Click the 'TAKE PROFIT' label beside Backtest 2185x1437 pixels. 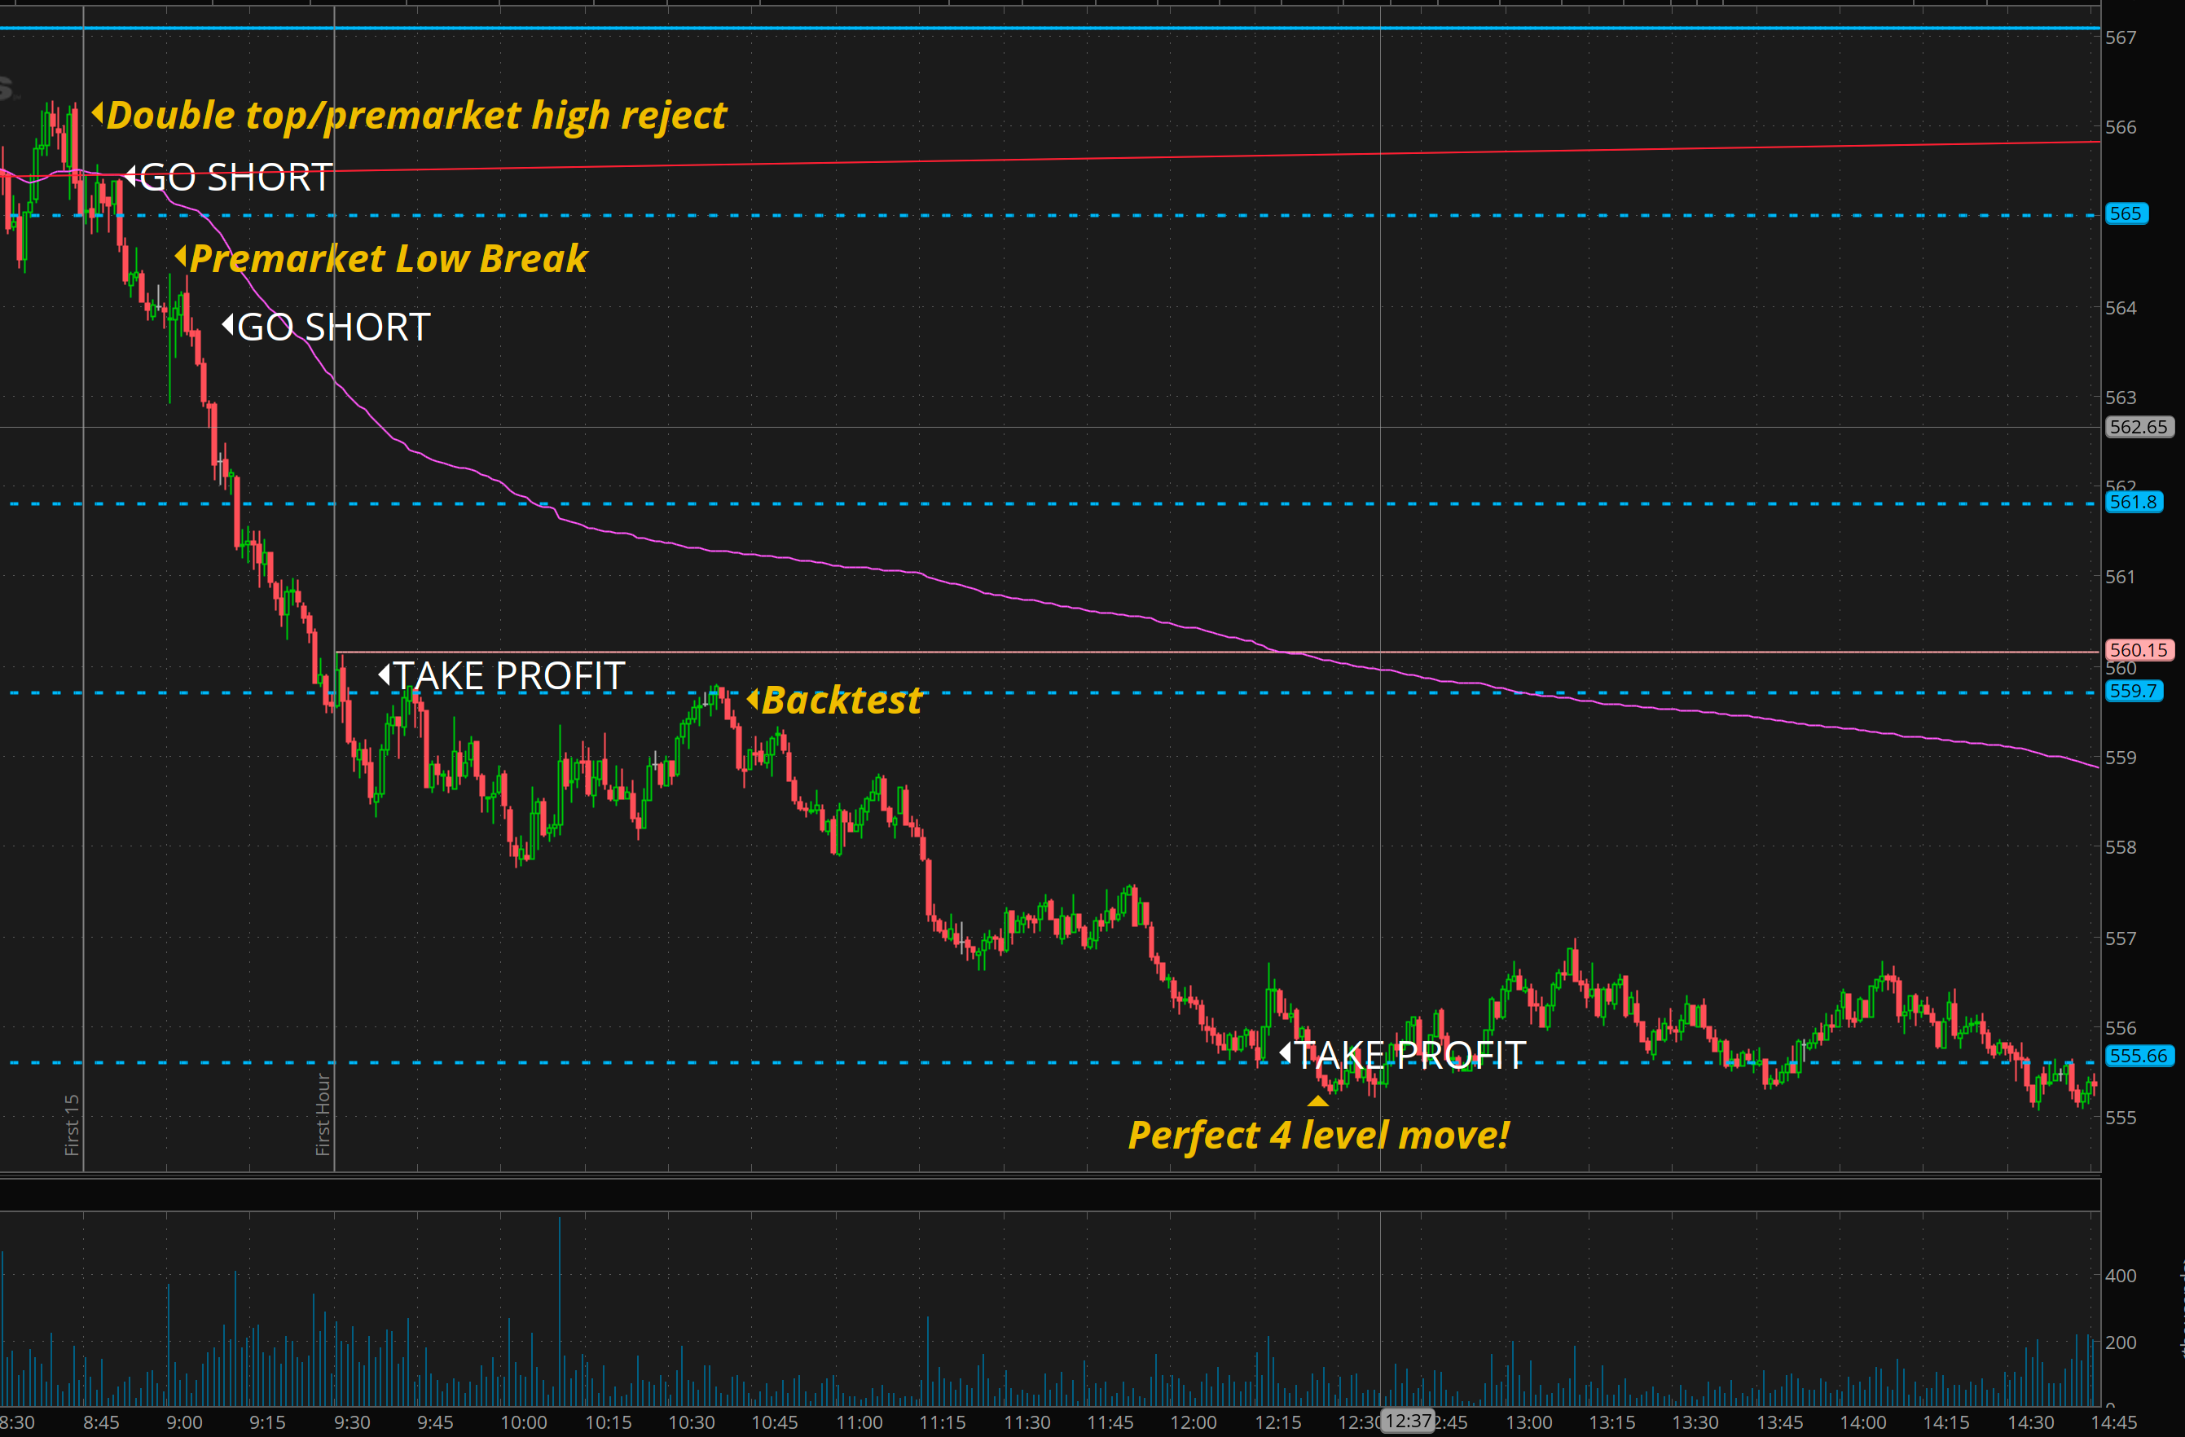tap(509, 676)
